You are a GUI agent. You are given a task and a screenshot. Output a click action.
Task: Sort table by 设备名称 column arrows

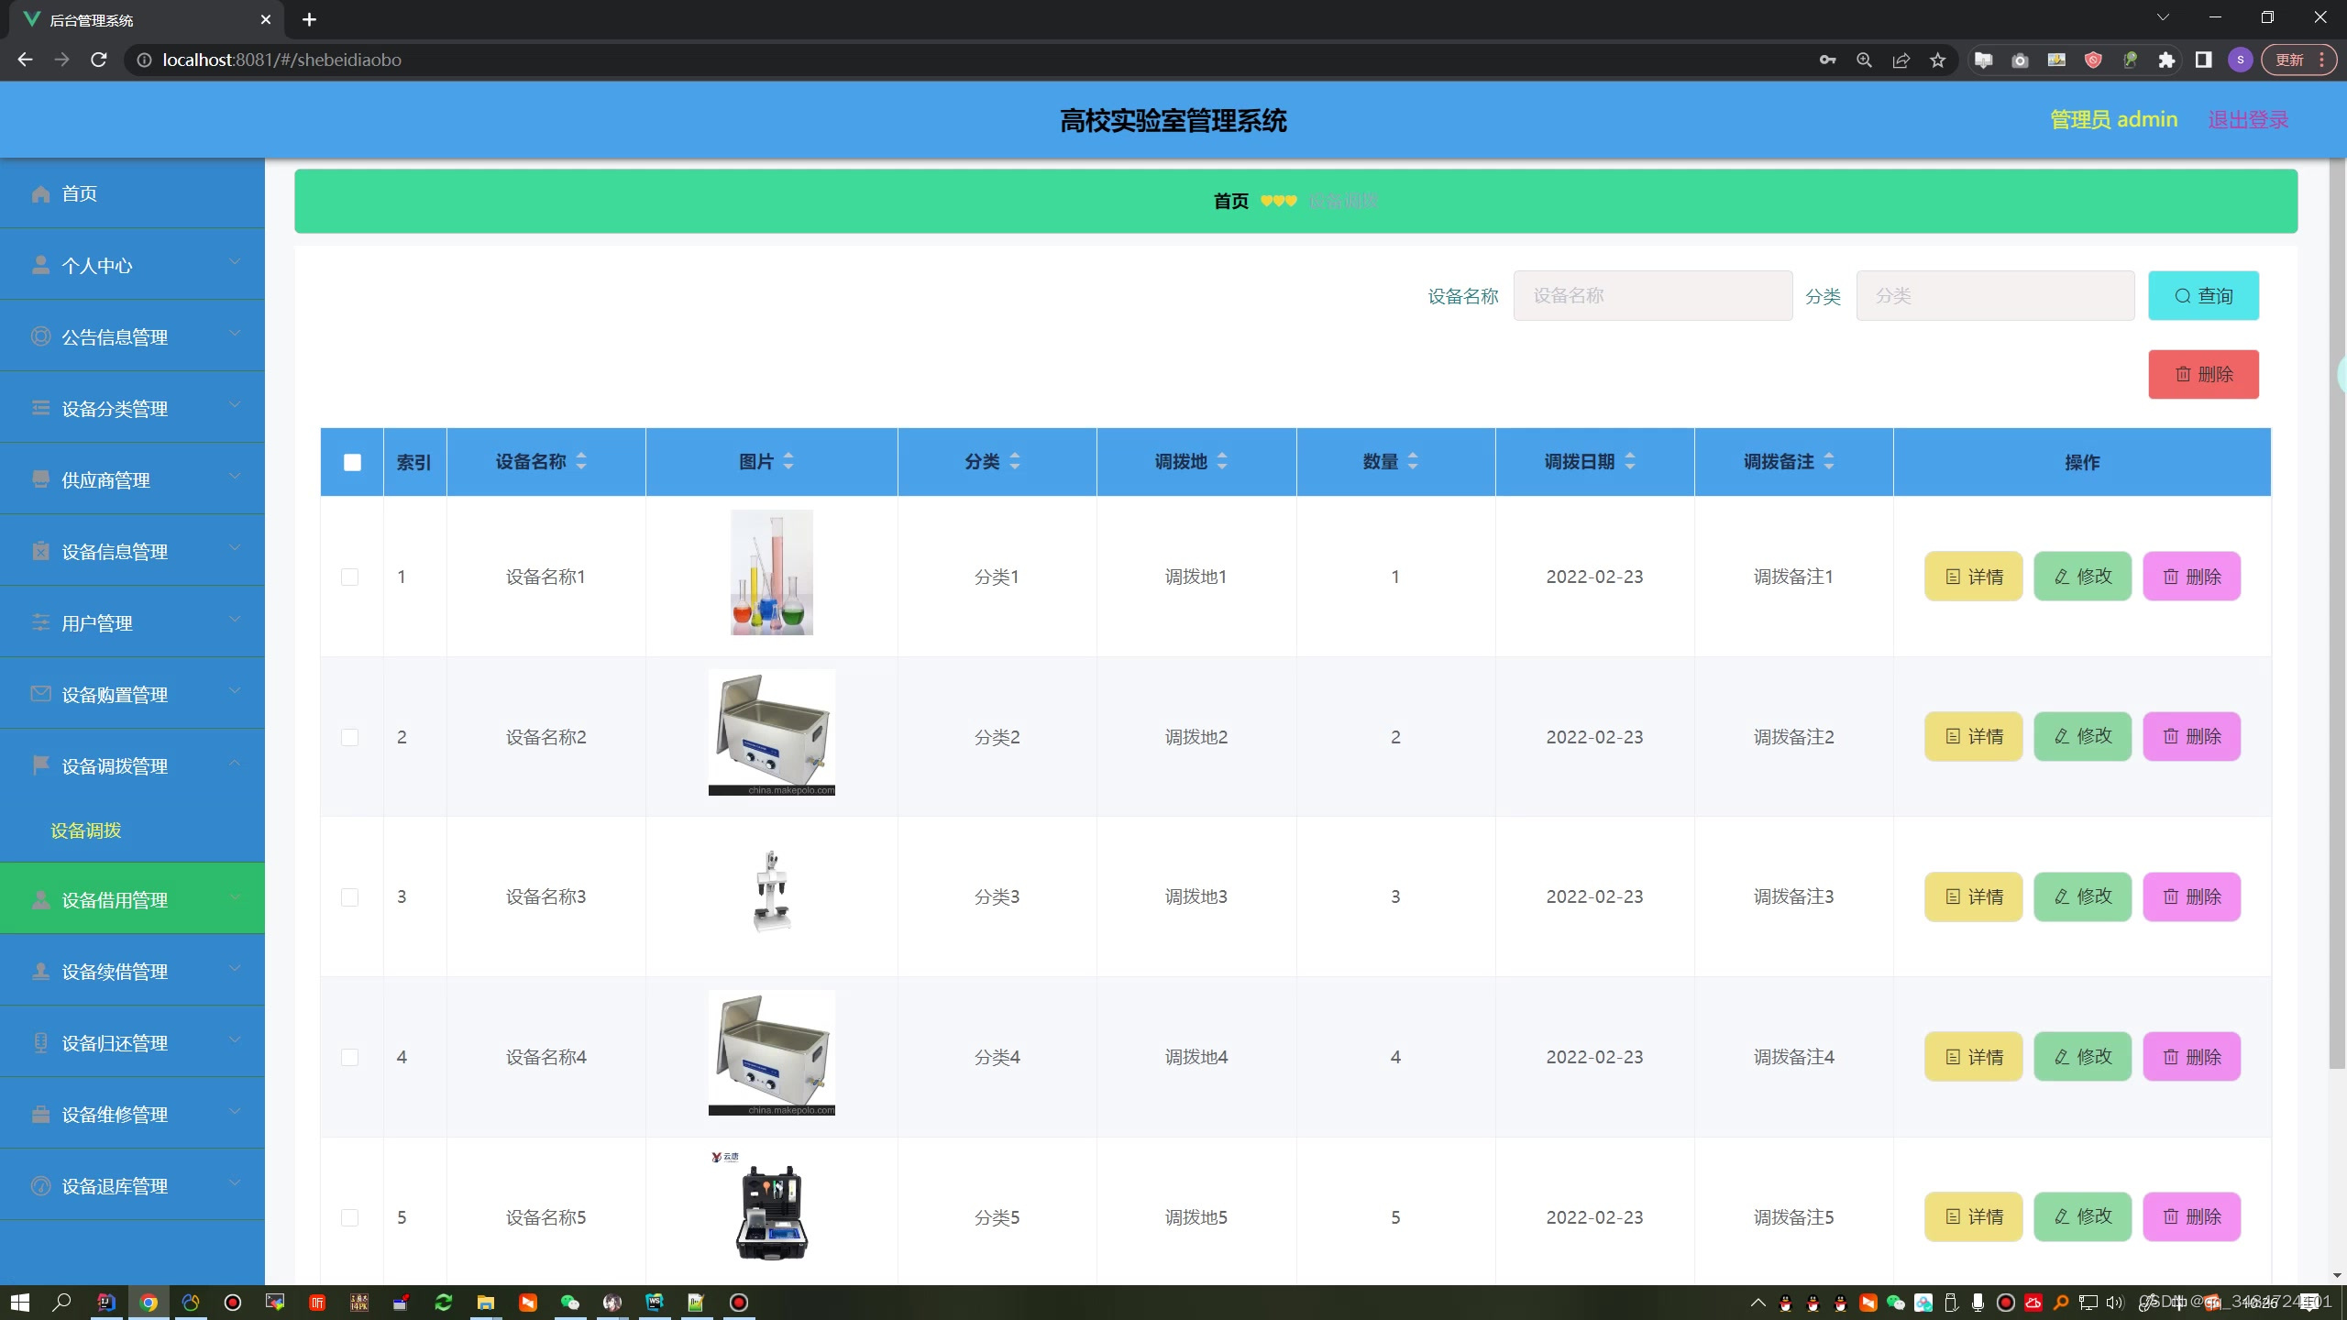click(x=581, y=461)
